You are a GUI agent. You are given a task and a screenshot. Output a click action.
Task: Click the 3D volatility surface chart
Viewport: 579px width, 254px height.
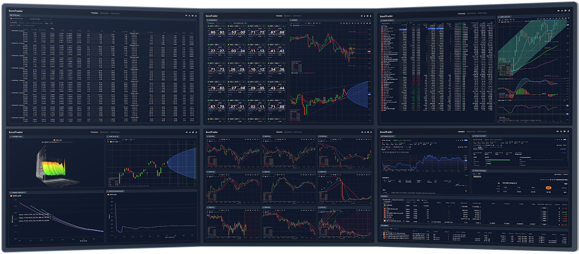click(56, 164)
